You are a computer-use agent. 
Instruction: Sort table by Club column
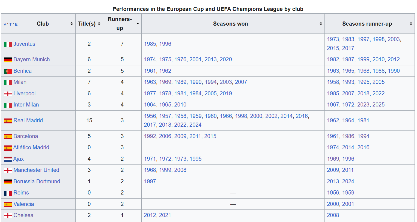[72, 24]
